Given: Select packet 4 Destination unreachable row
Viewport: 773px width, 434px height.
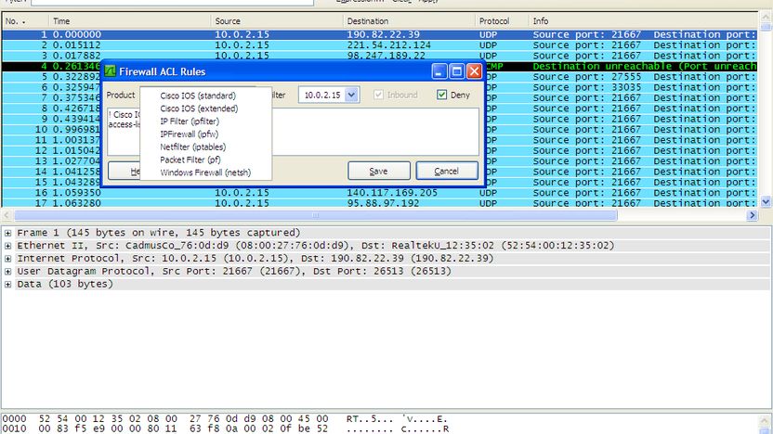Looking at the screenshot, I should 621,66.
